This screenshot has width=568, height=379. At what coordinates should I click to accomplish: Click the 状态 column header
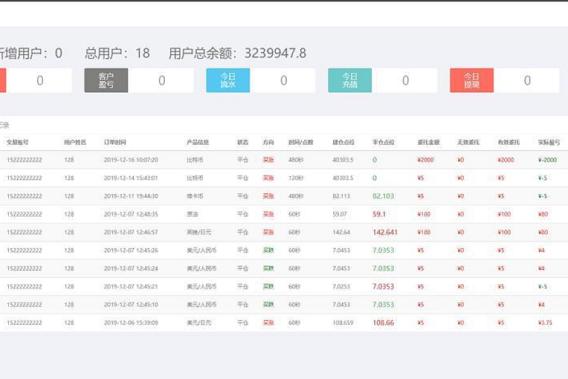(x=243, y=142)
